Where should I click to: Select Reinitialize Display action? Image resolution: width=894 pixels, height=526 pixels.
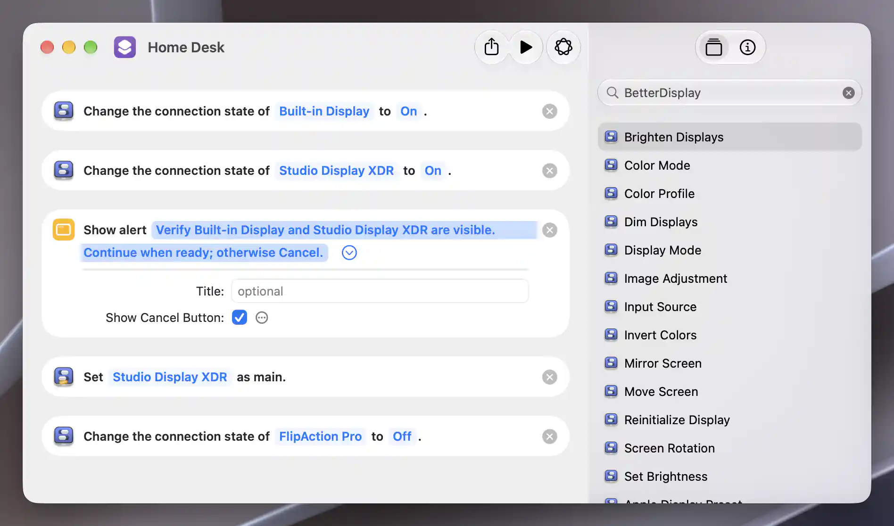point(729,420)
